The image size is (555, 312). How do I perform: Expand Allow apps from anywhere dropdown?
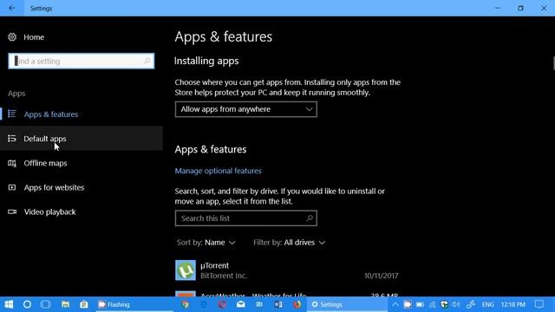pos(246,109)
